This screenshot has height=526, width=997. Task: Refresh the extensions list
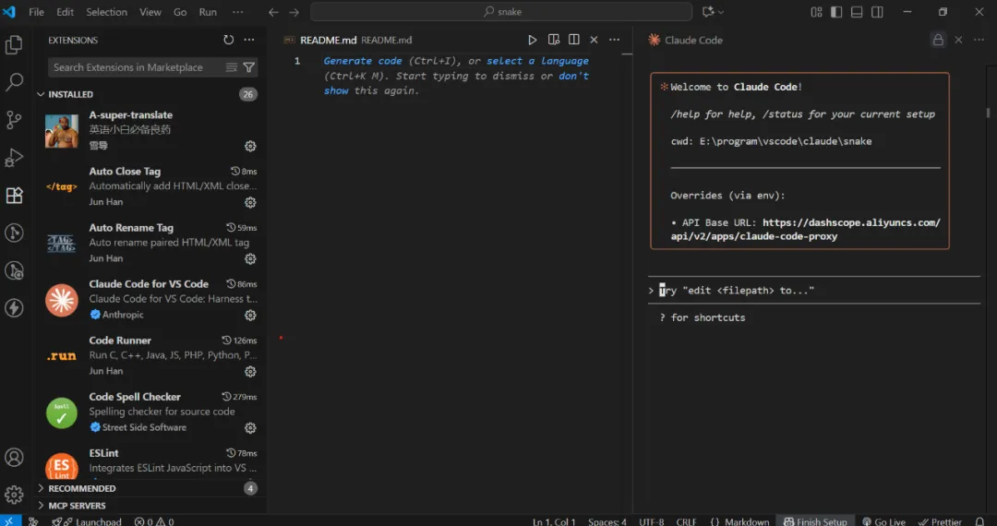click(x=229, y=40)
